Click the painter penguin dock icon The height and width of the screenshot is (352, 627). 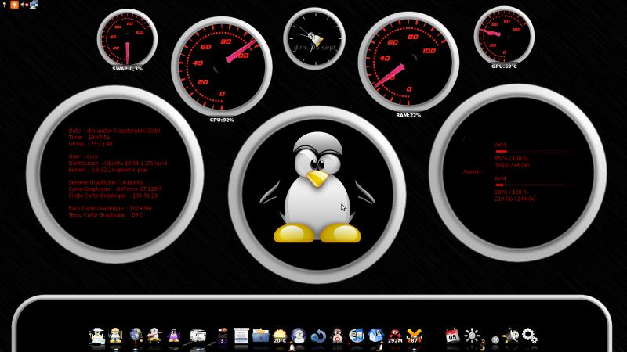click(x=97, y=336)
